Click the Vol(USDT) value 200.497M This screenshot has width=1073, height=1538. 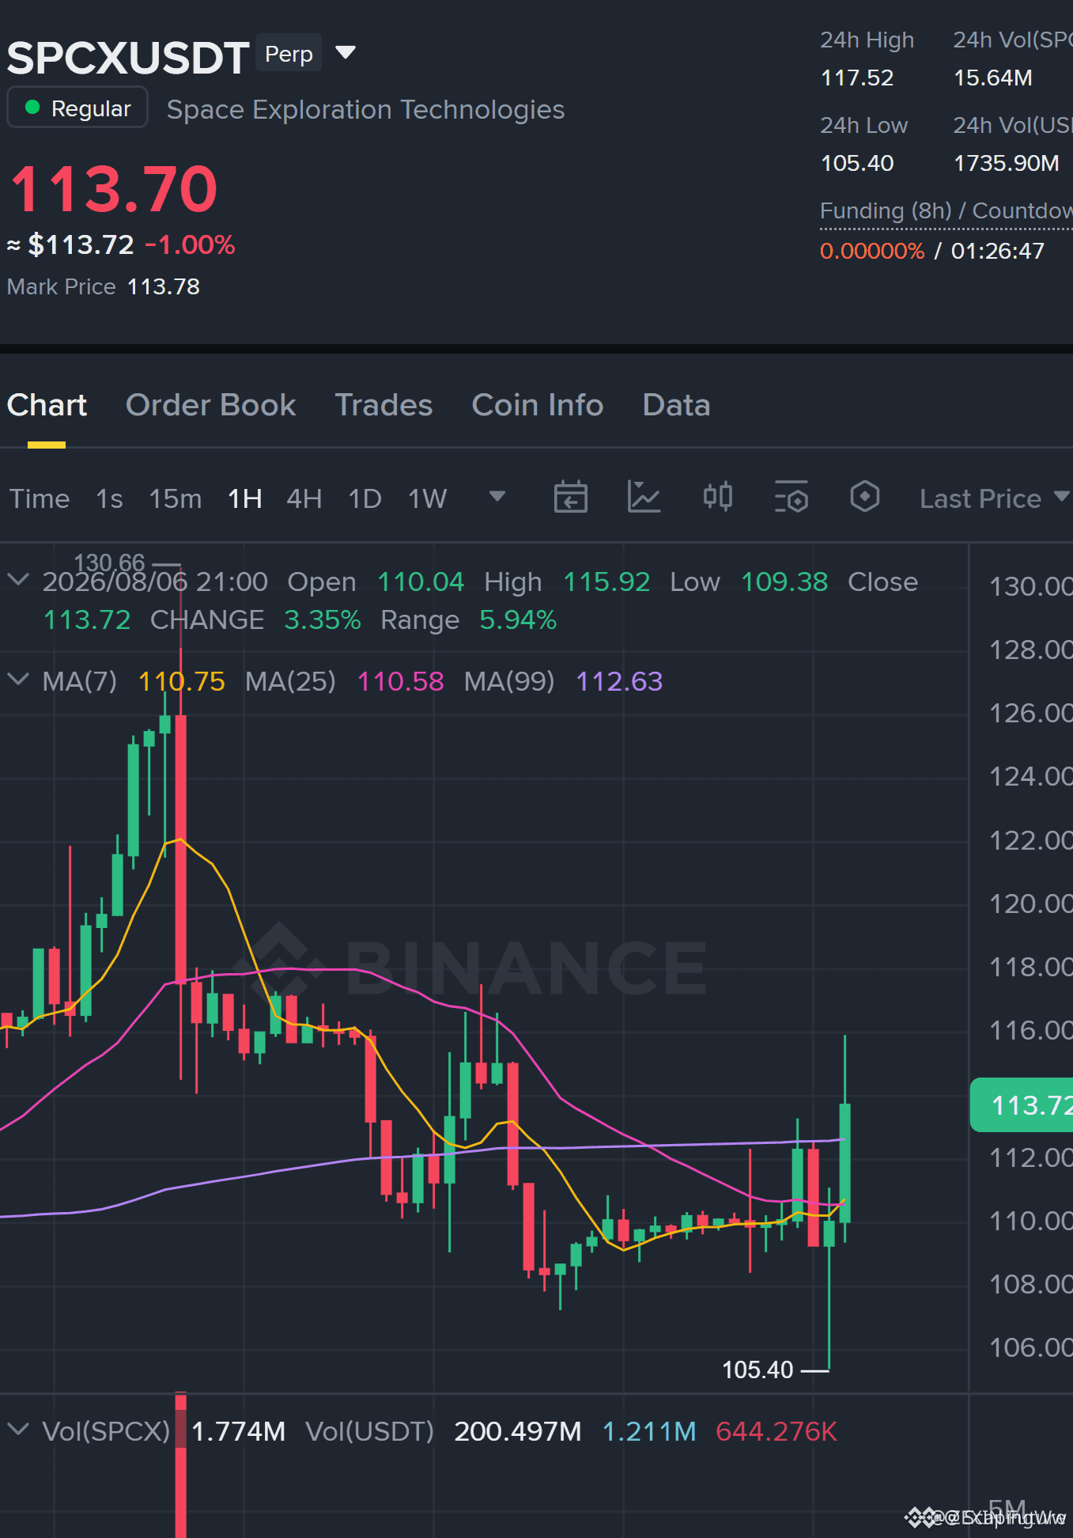point(518,1431)
